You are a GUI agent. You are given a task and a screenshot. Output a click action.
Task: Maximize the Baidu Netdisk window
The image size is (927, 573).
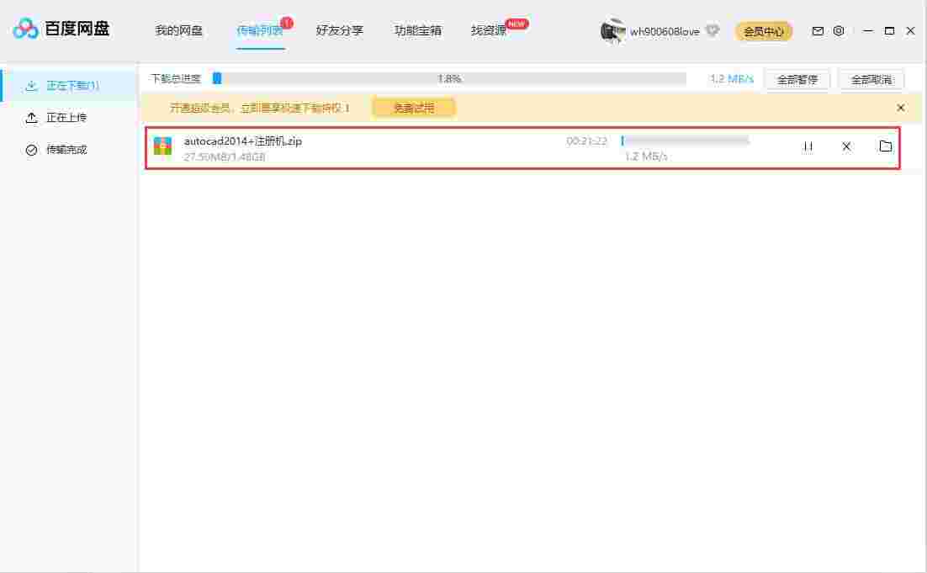tap(889, 31)
